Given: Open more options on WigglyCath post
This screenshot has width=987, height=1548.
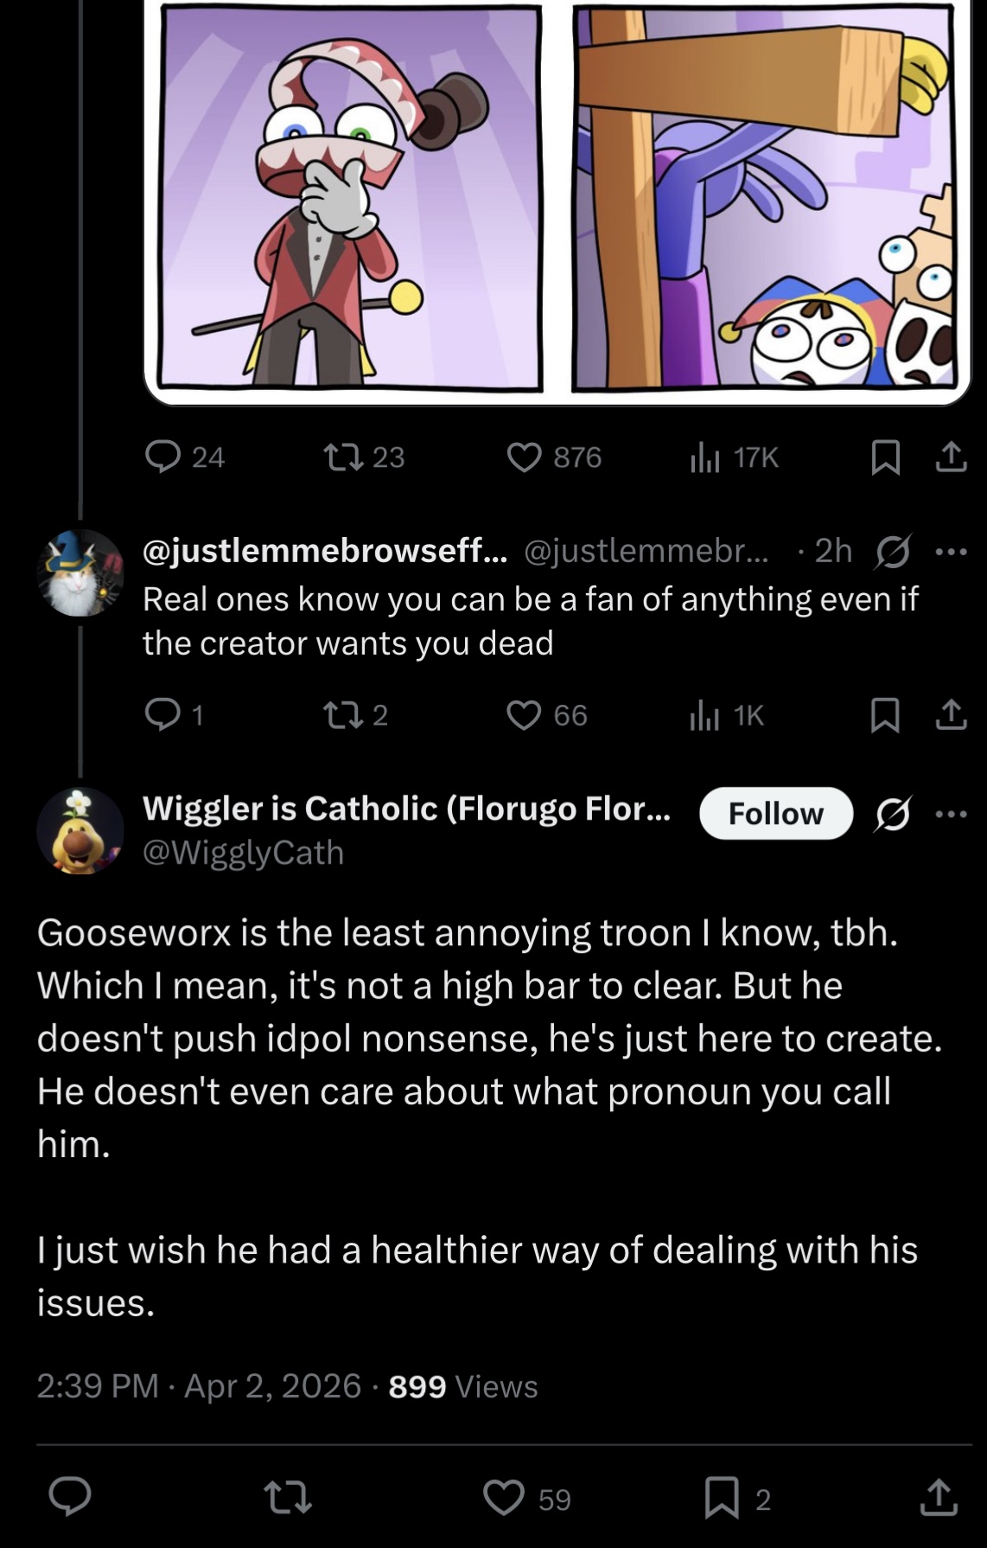Looking at the screenshot, I should [952, 813].
